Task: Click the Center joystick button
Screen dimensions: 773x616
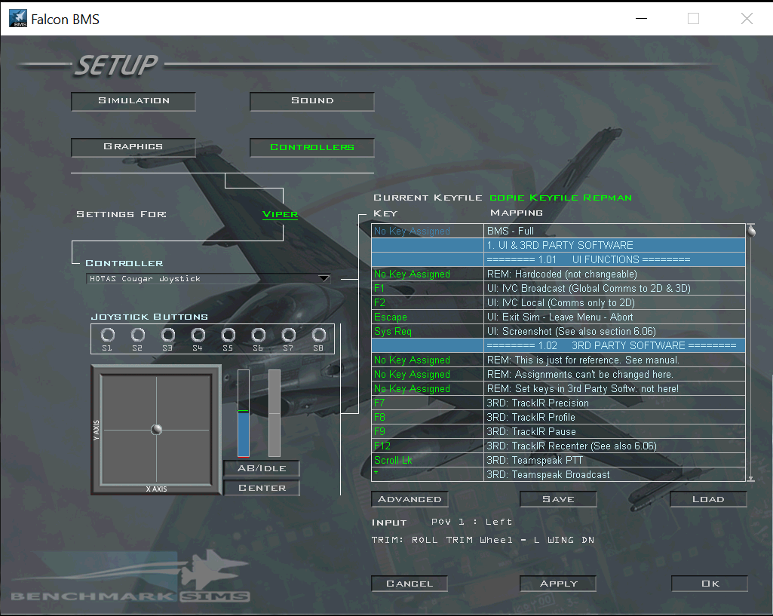Action: coord(262,488)
